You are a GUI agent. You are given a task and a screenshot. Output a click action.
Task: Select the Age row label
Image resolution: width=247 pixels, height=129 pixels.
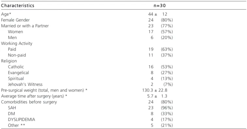[6, 14]
